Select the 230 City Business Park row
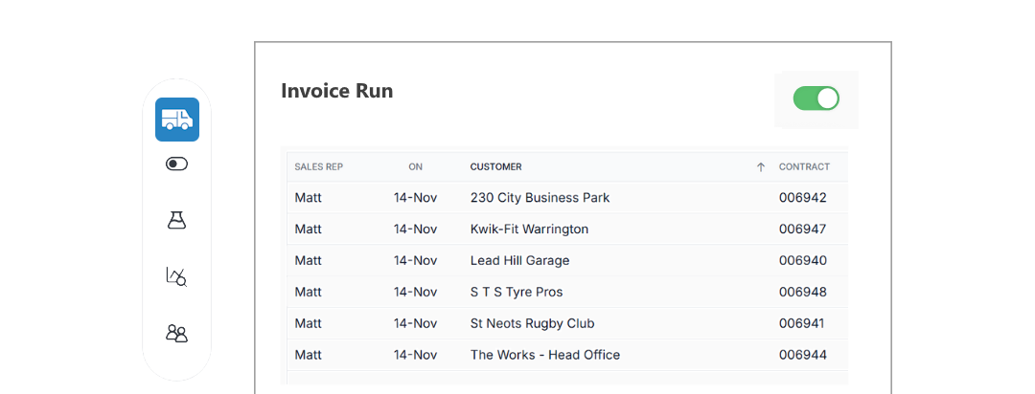Viewport: 1035px width, 394px height. click(x=540, y=198)
